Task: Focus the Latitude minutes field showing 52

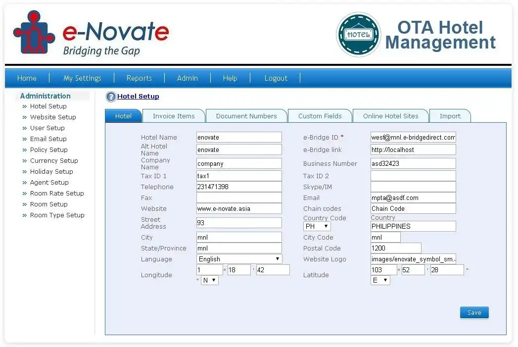Action: point(413,270)
